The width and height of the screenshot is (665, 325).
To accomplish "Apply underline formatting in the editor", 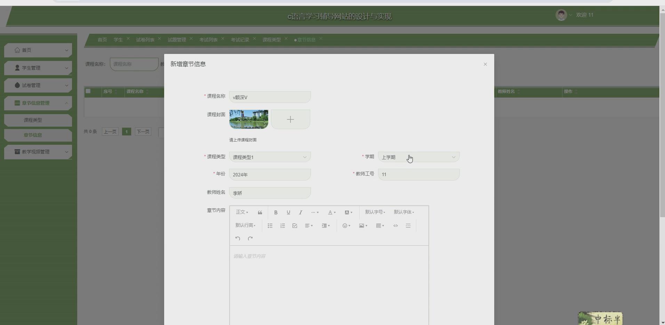I will click(x=288, y=212).
